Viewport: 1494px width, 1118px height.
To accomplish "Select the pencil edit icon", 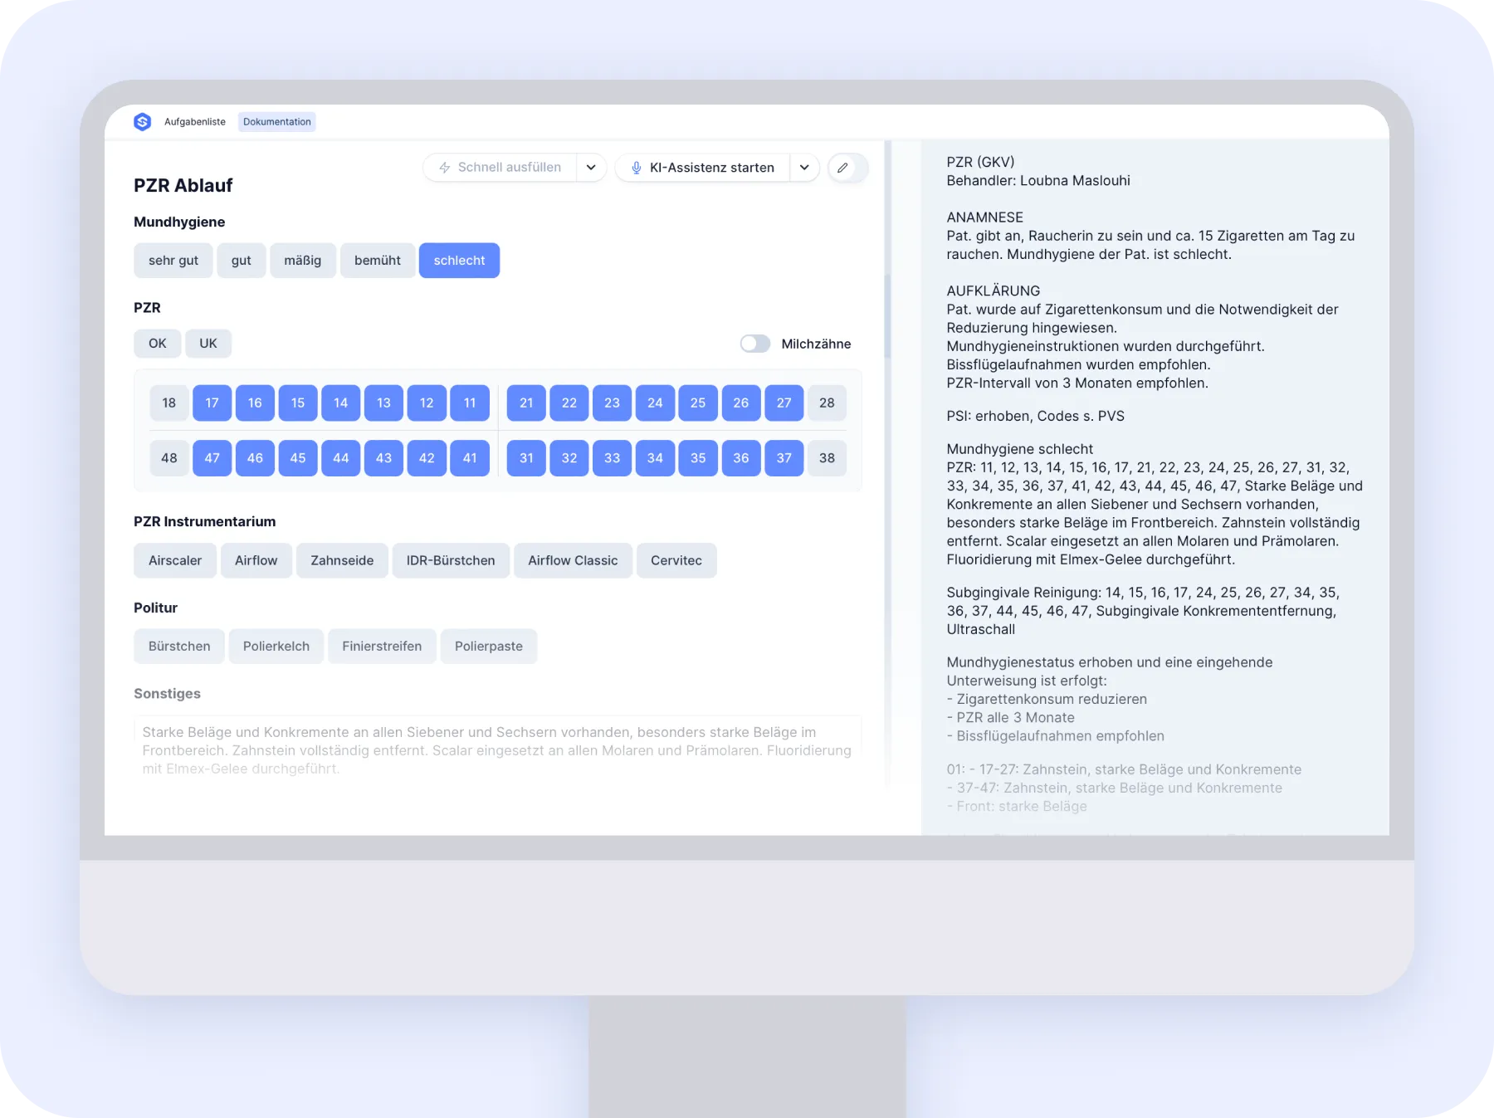I will pos(844,168).
